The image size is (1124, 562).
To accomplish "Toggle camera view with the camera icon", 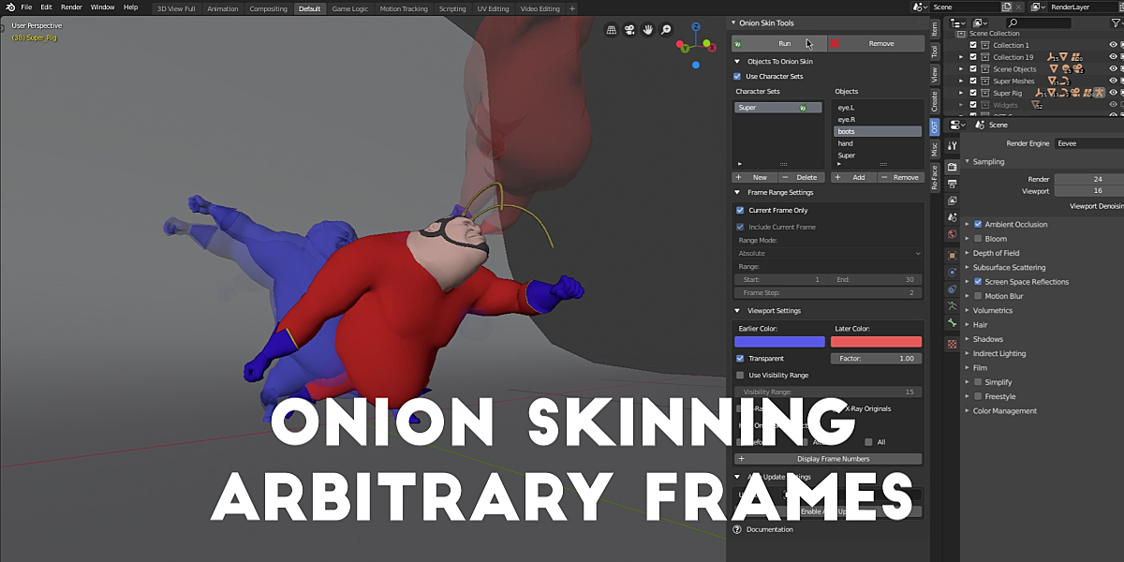I will click(629, 29).
